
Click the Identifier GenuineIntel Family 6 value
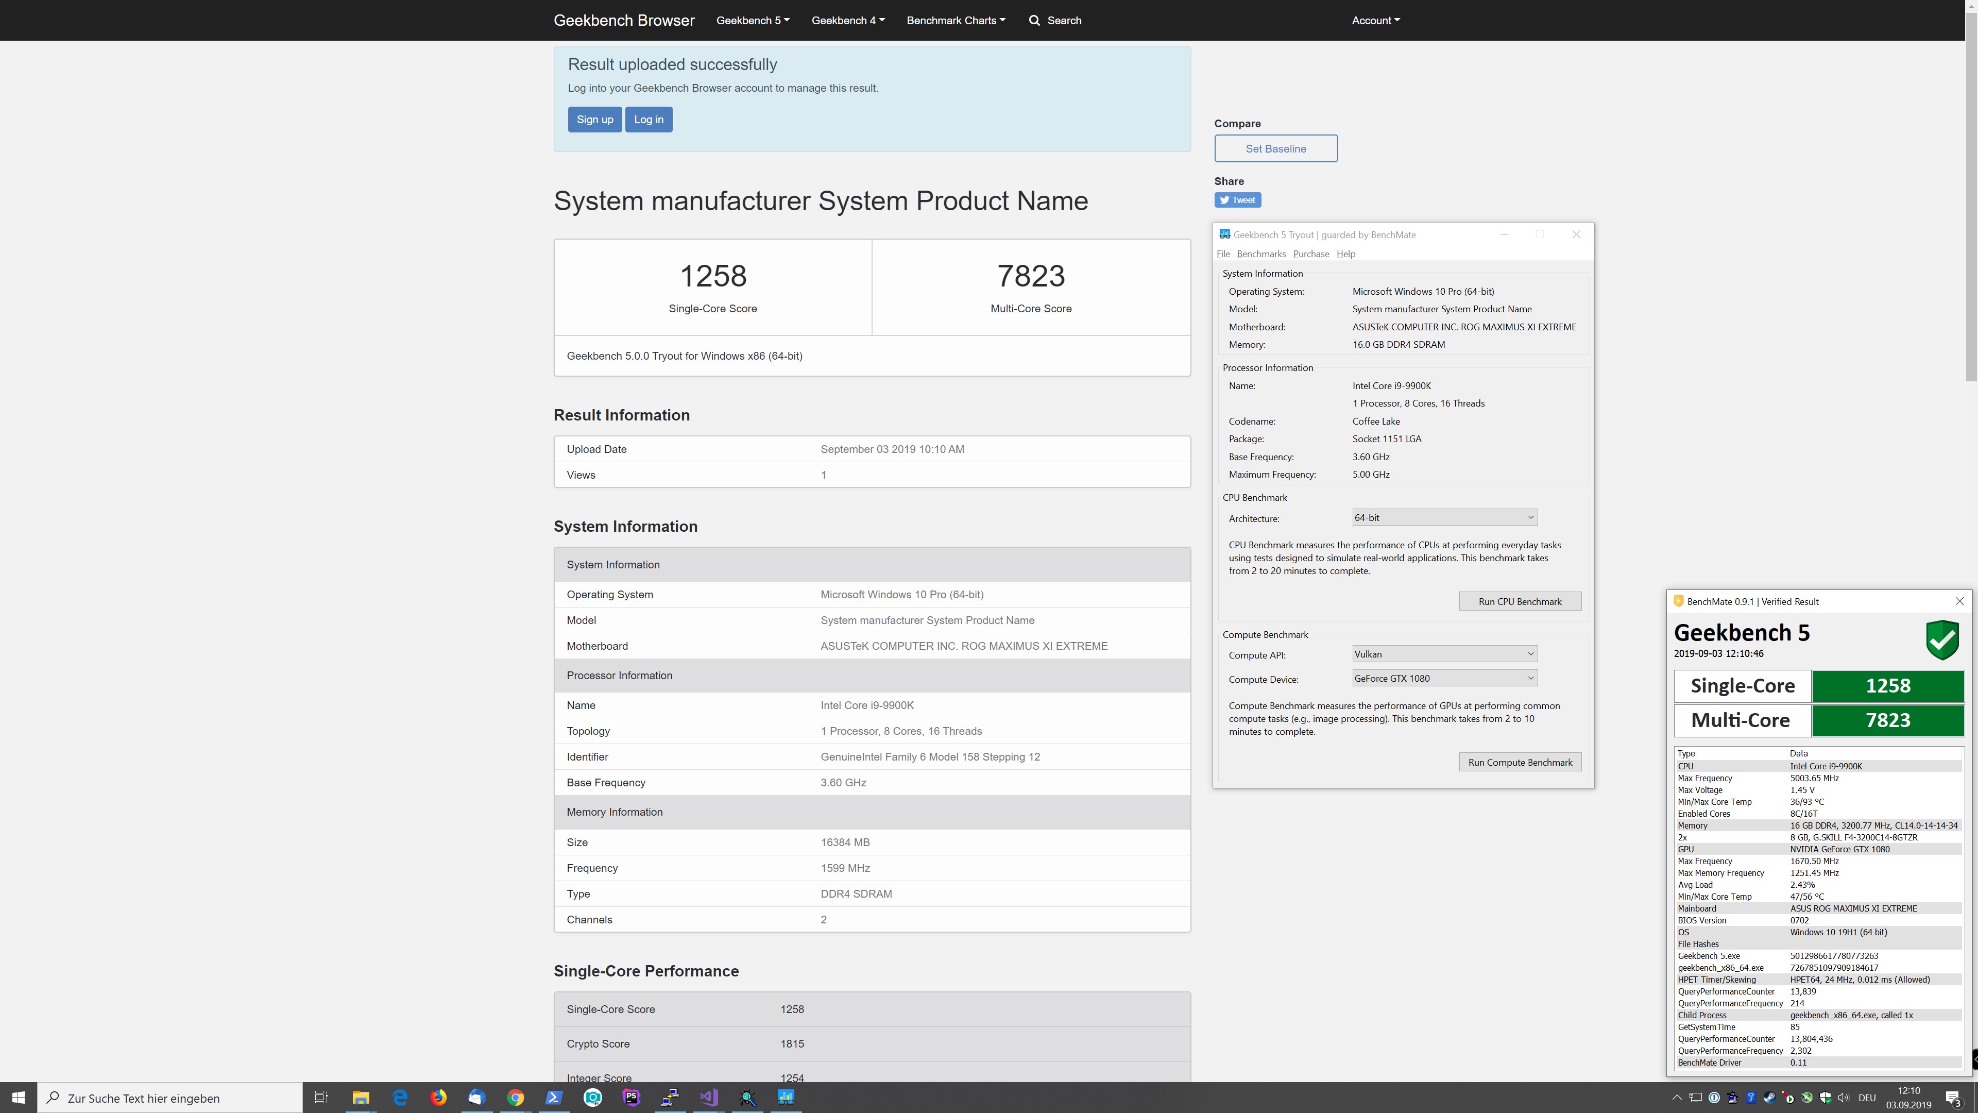click(930, 756)
